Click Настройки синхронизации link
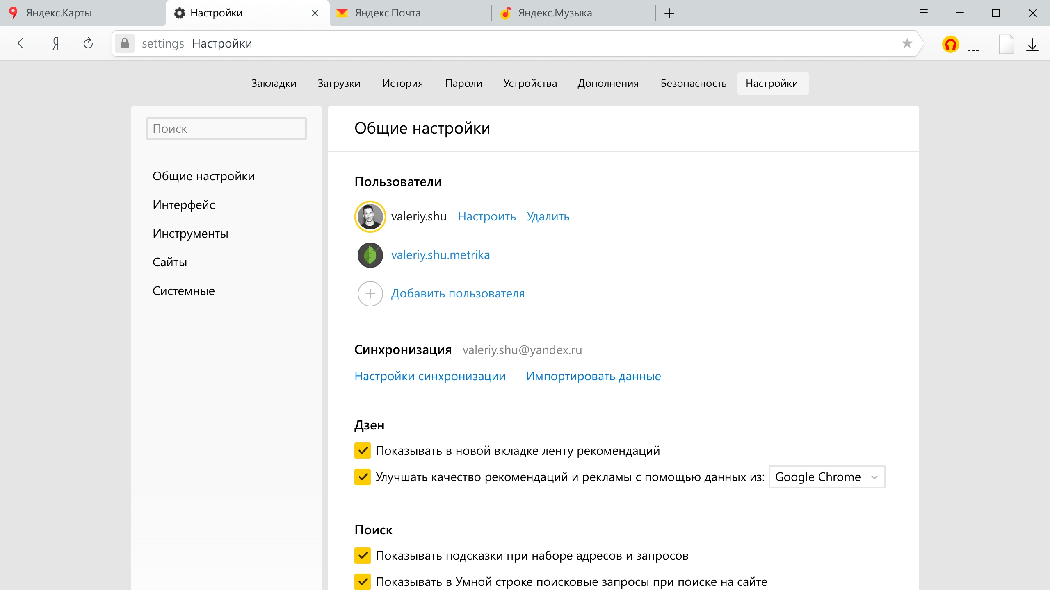Image resolution: width=1050 pixels, height=590 pixels. [x=430, y=376]
